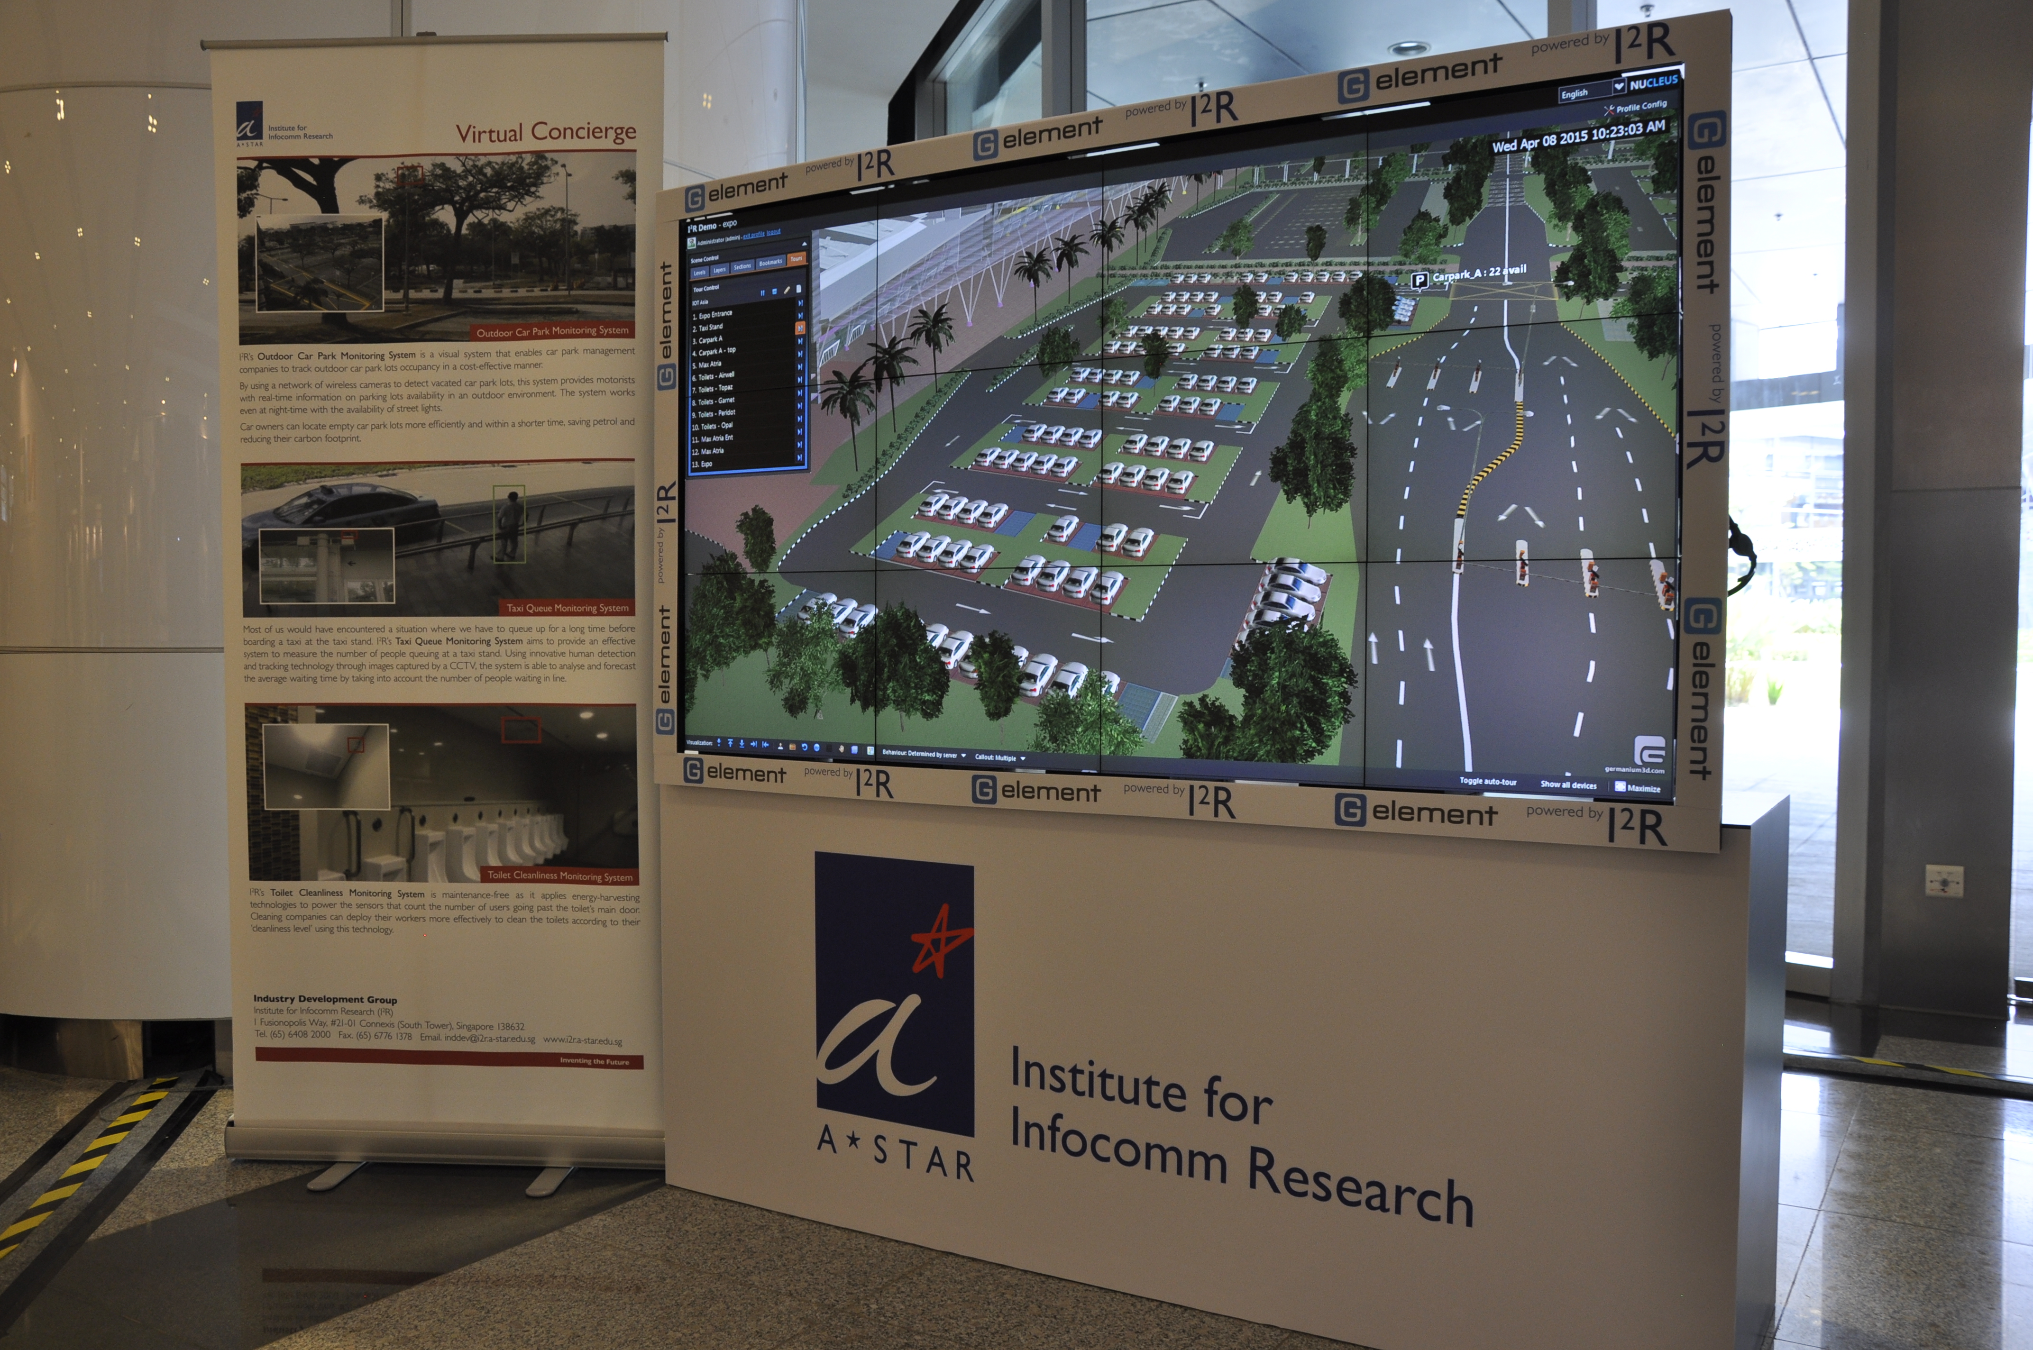Skip to the highlighted Taxi Stand stop
Image resolution: width=2033 pixels, height=1350 pixels.
[800, 328]
